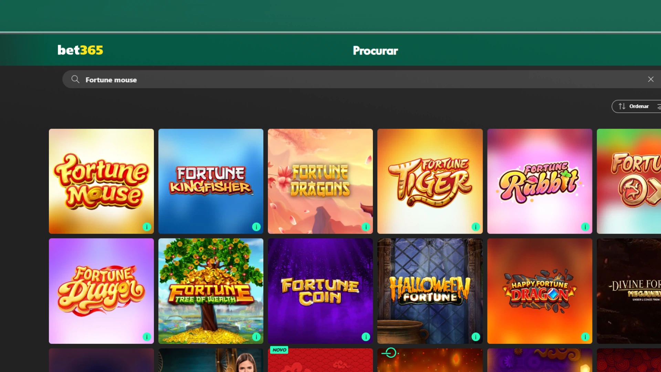Open the red game tile tagged NOVO

[x=320, y=360]
